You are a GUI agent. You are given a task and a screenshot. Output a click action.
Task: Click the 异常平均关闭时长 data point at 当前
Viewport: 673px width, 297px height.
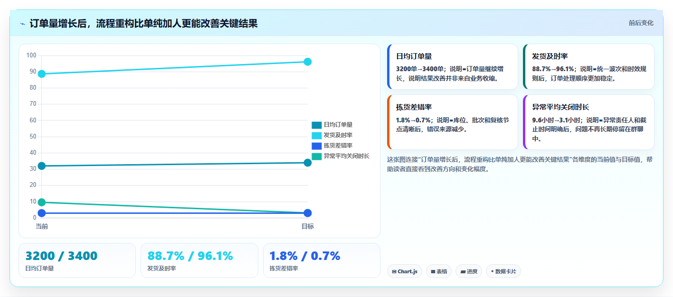pos(42,202)
